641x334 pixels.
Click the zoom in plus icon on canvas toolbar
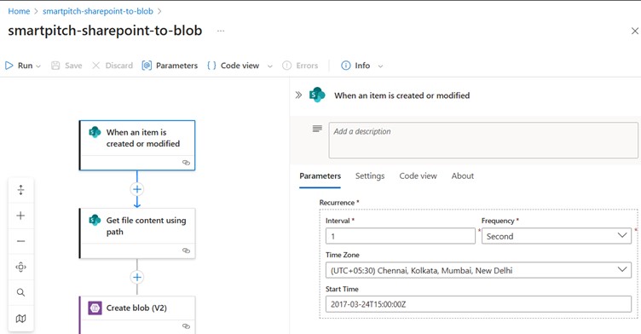(20, 216)
